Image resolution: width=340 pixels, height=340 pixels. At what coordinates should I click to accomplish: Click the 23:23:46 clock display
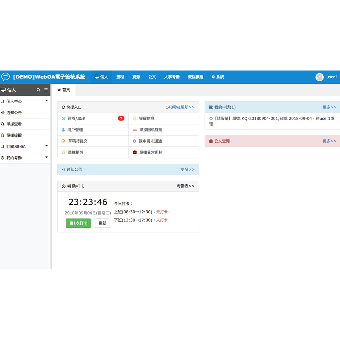88,202
